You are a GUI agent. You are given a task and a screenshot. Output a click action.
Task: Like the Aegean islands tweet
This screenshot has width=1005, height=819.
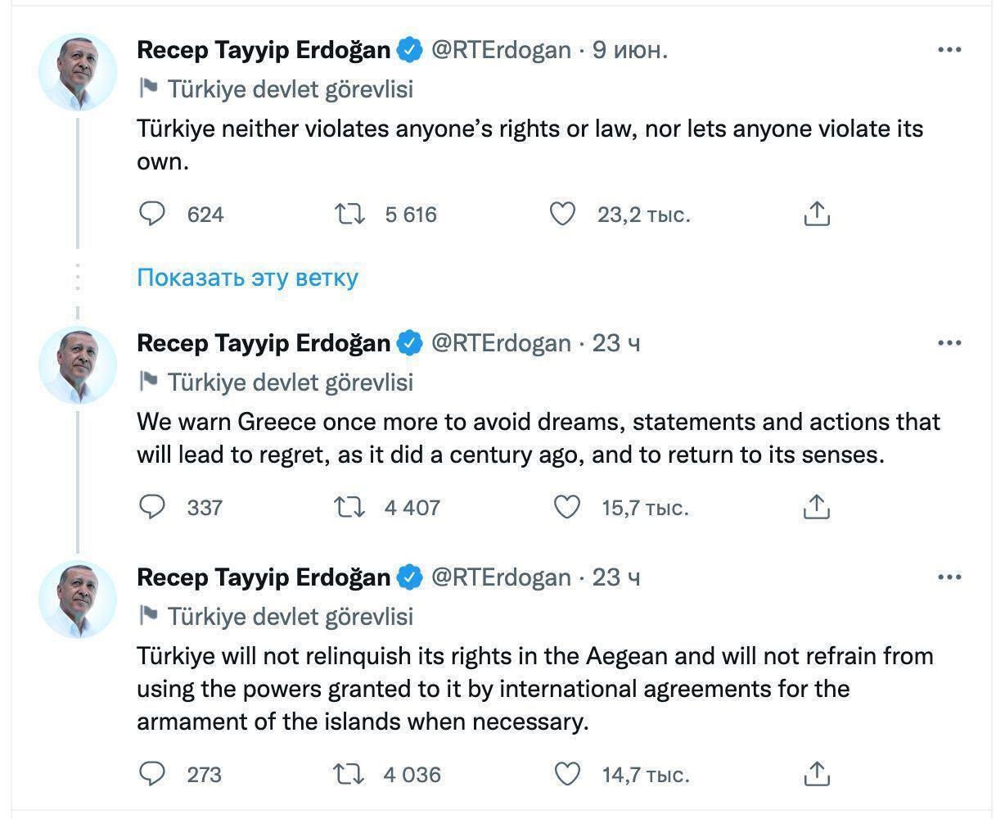(567, 774)
